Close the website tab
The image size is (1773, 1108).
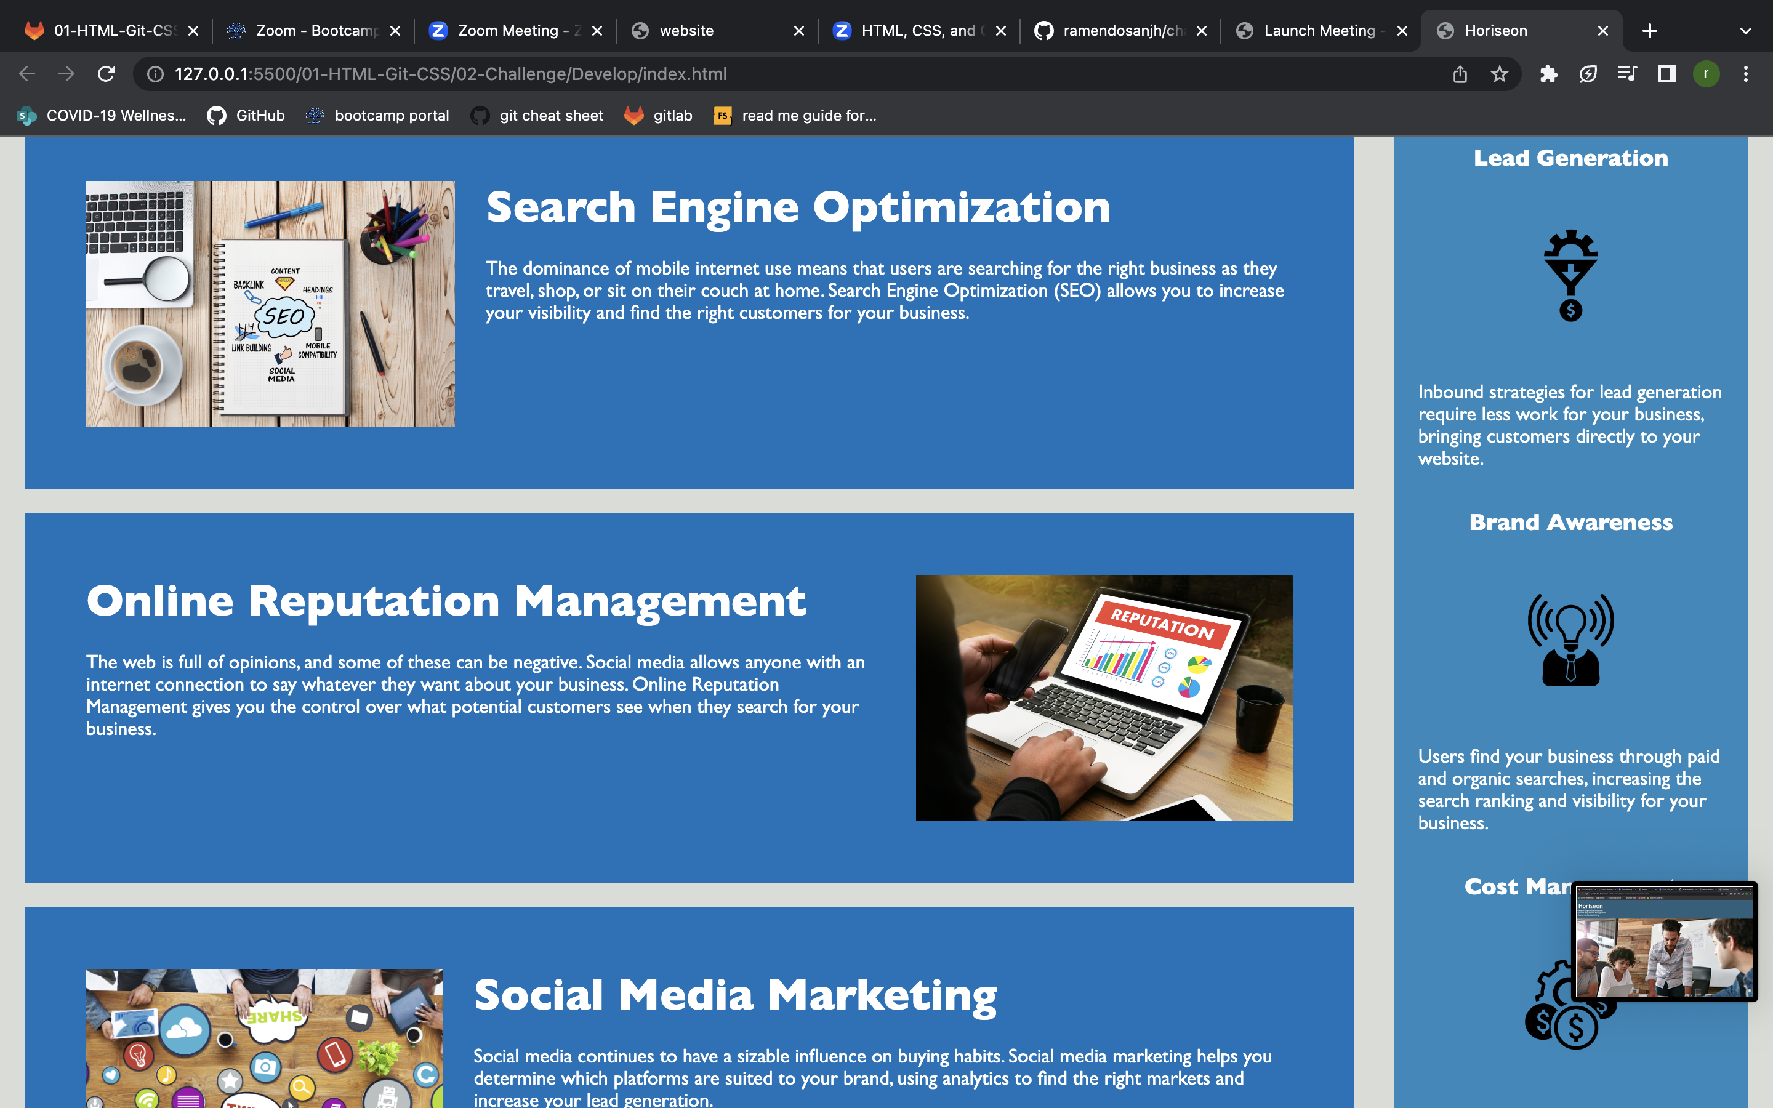click(x=798, y=31)
